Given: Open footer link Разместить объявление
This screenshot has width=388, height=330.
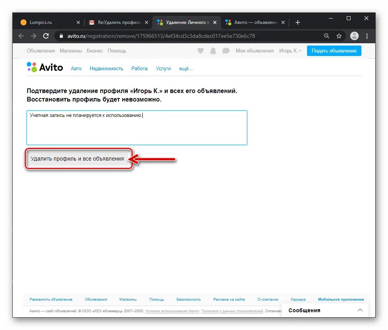Looking at the screenshot, I should (x=51, y=299).
